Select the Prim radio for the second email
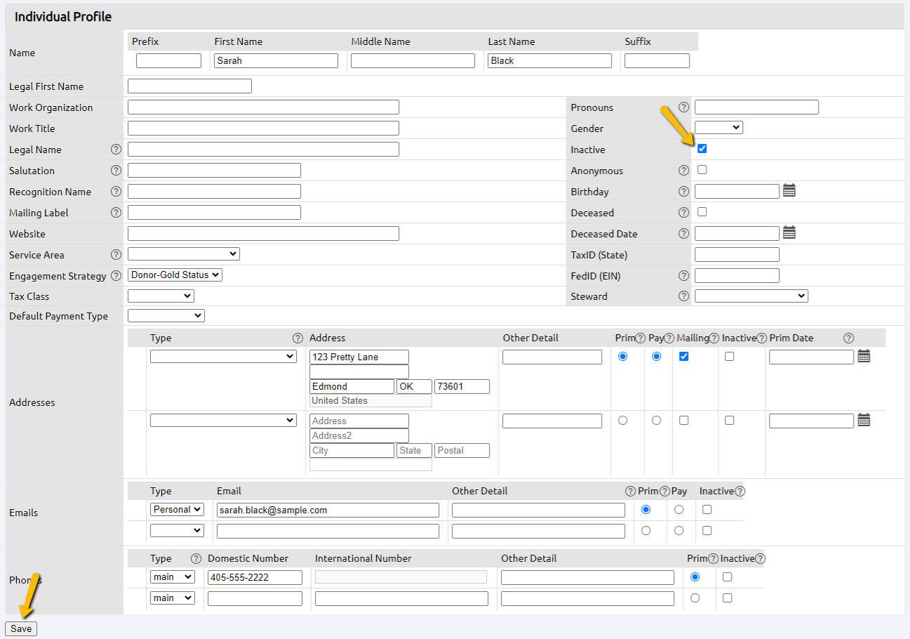 [x=645, y=530]
